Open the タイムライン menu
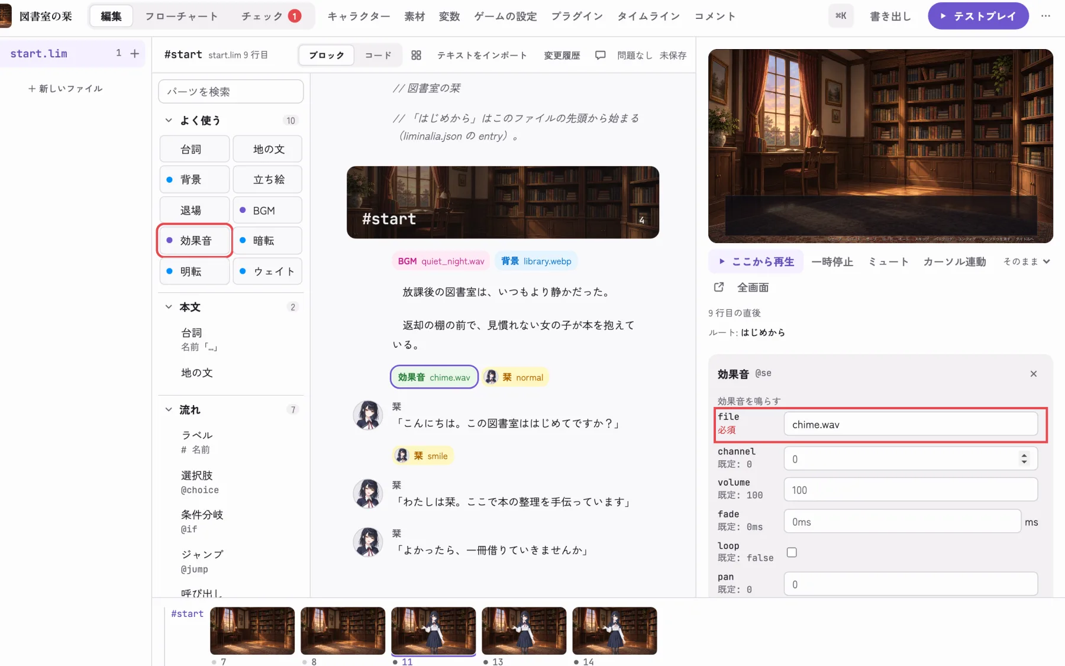The width and height of the screenshot is (1065, 666). [x=648, y=16]
